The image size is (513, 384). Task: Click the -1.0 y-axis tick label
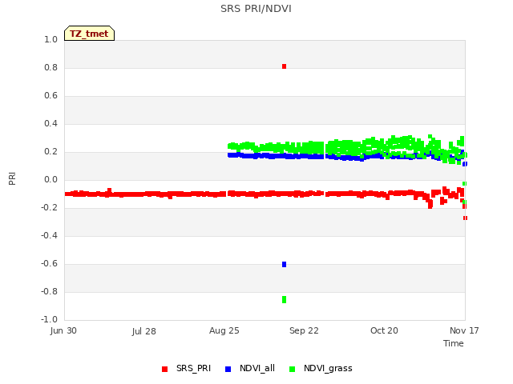pyautogui.click(x=49, y=319)
